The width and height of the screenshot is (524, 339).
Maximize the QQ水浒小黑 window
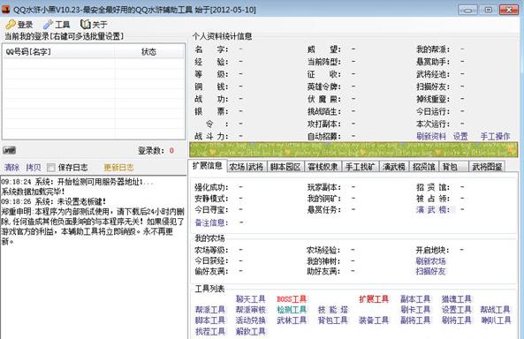489,10
